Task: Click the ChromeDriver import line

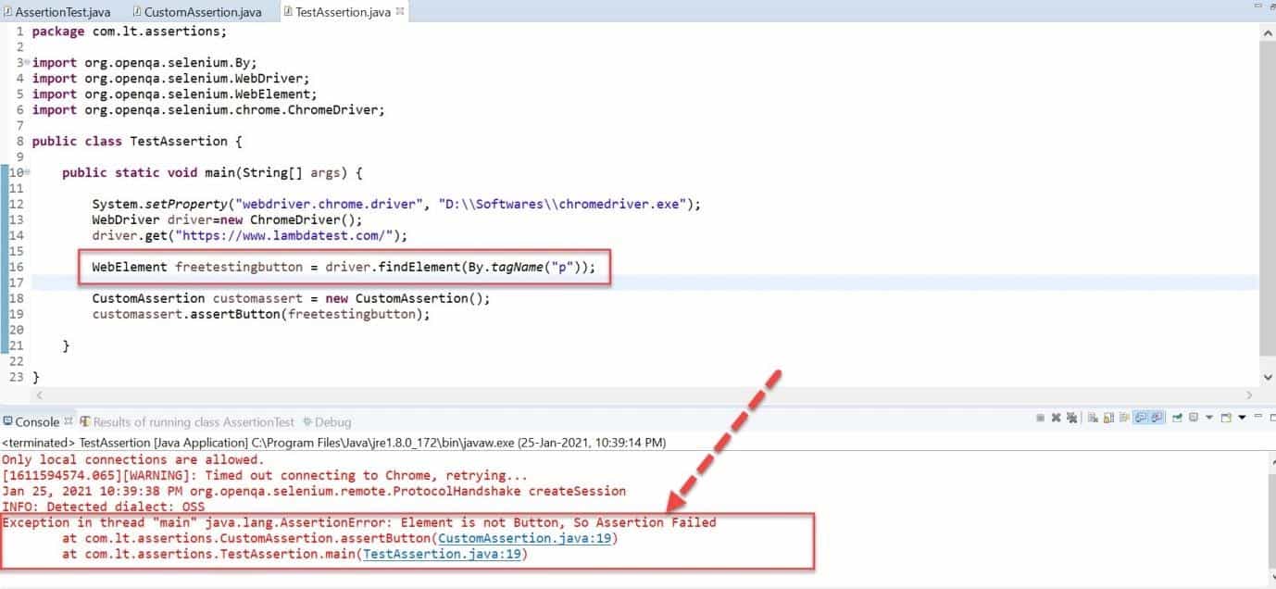Action: 208,109
